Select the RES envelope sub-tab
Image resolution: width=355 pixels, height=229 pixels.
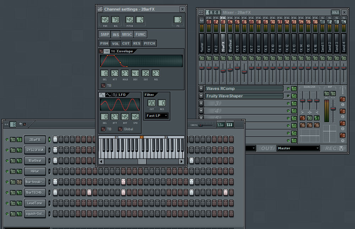(x=137, y=44)
